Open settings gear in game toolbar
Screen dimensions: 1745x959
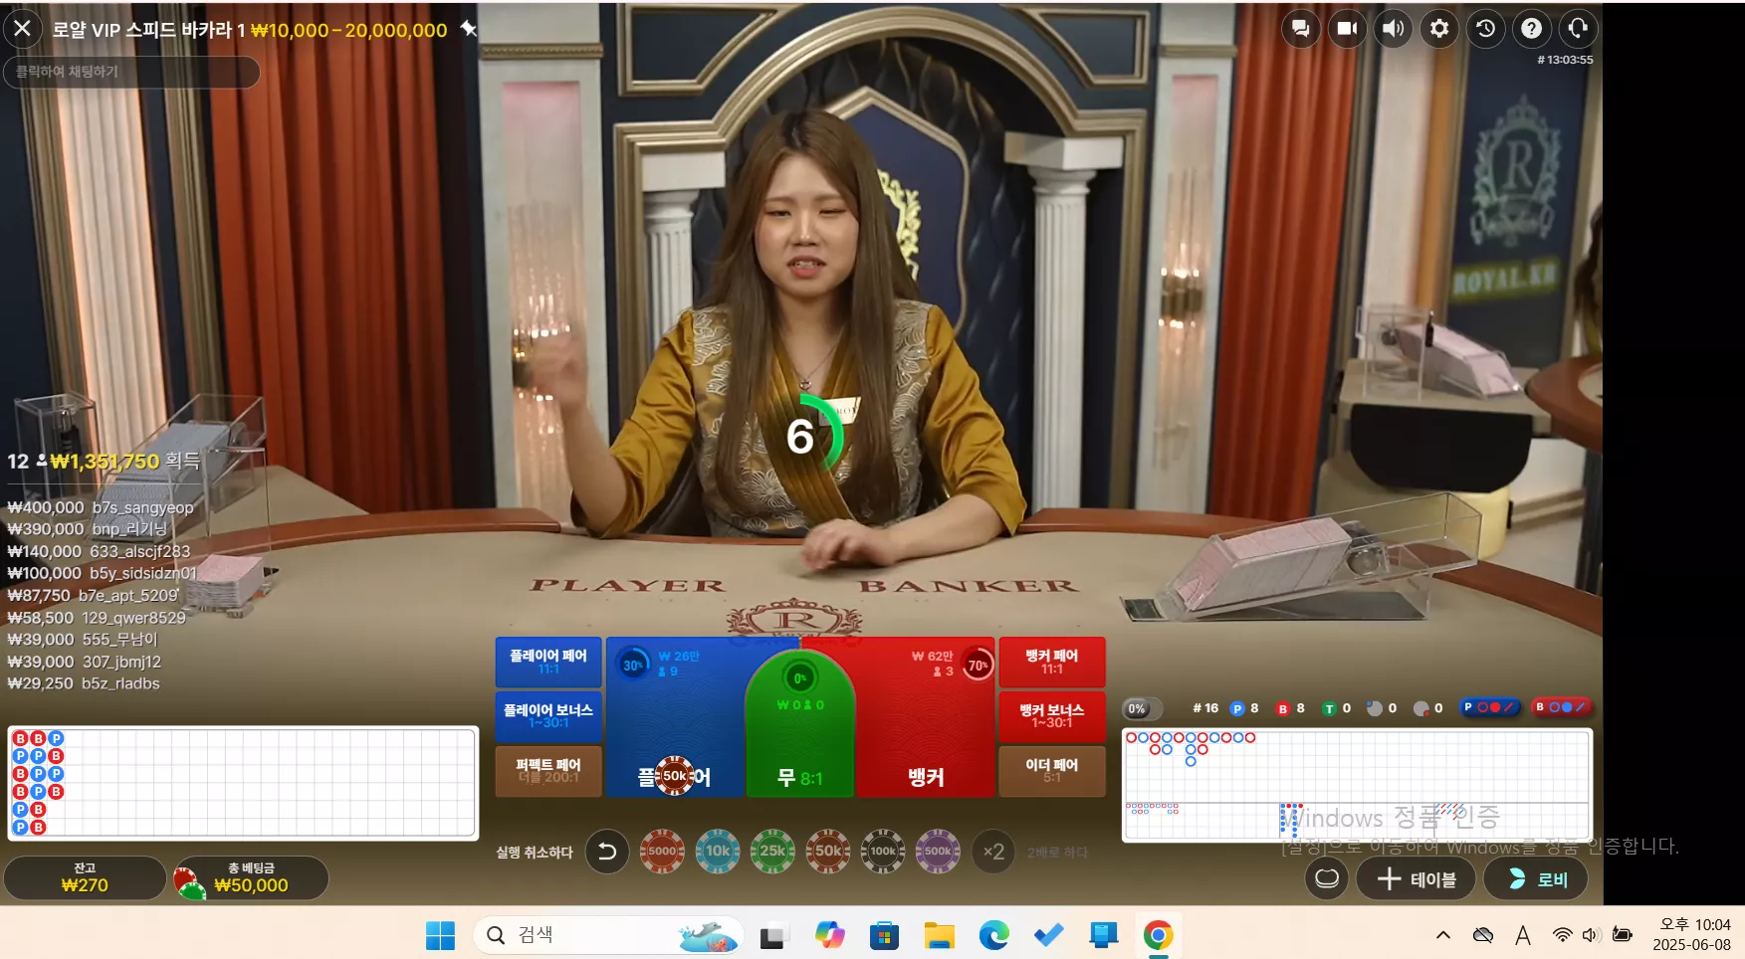(x=1439, y=29)
